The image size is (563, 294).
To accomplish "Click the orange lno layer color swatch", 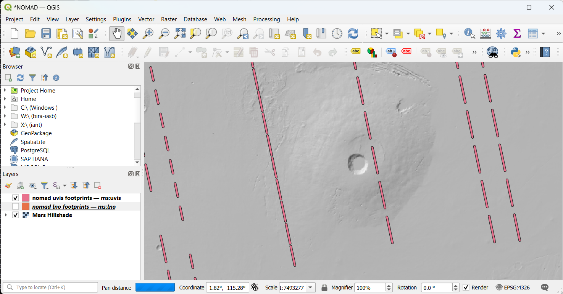I will tap(26, 206).
